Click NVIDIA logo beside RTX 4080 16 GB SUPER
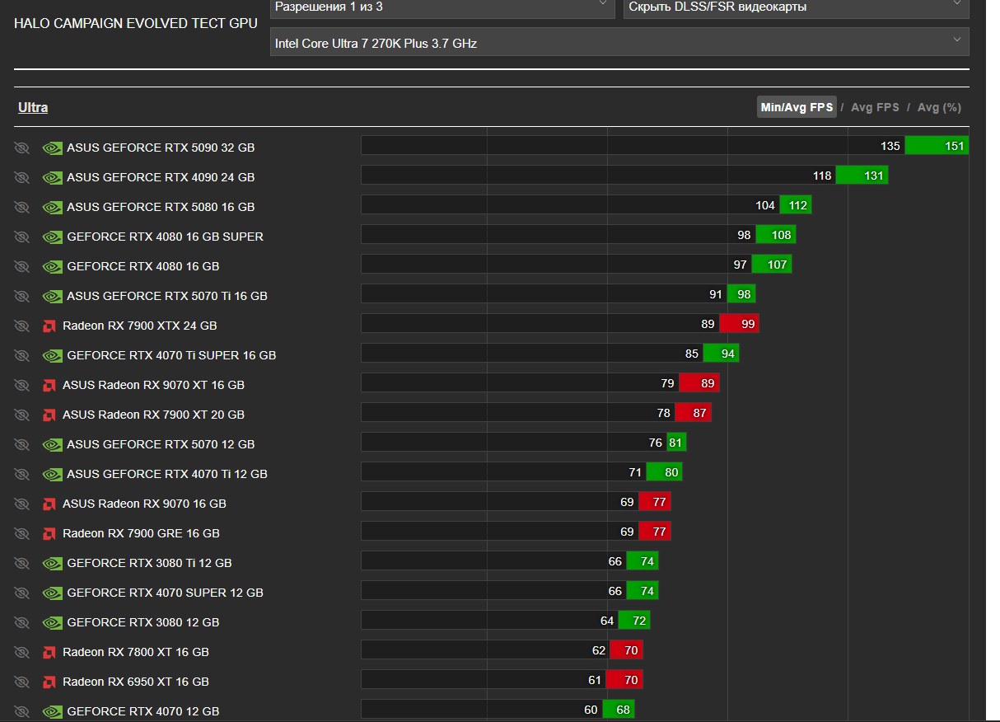Image resolution: width=1000 pixels, height=722 pixels. [x=52, y=237]
